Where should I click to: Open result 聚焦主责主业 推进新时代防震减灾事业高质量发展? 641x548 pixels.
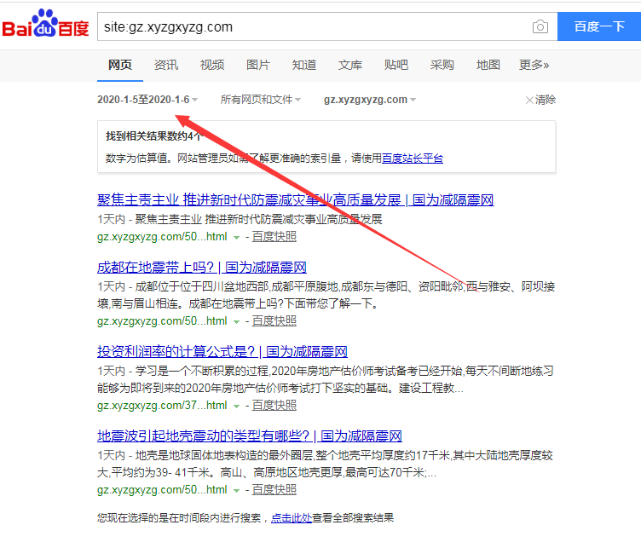point(295,199)
